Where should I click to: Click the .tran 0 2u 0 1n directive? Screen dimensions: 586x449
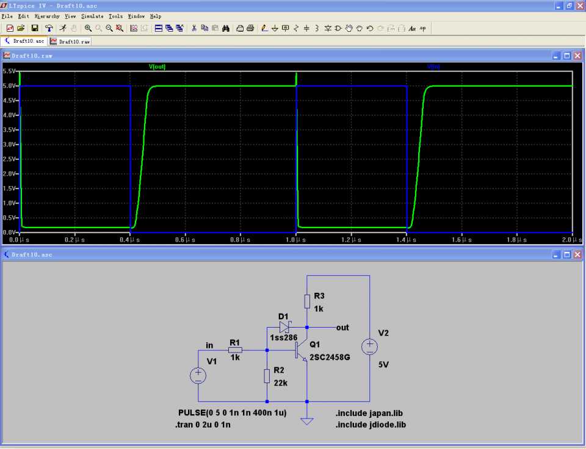[203, 425]
